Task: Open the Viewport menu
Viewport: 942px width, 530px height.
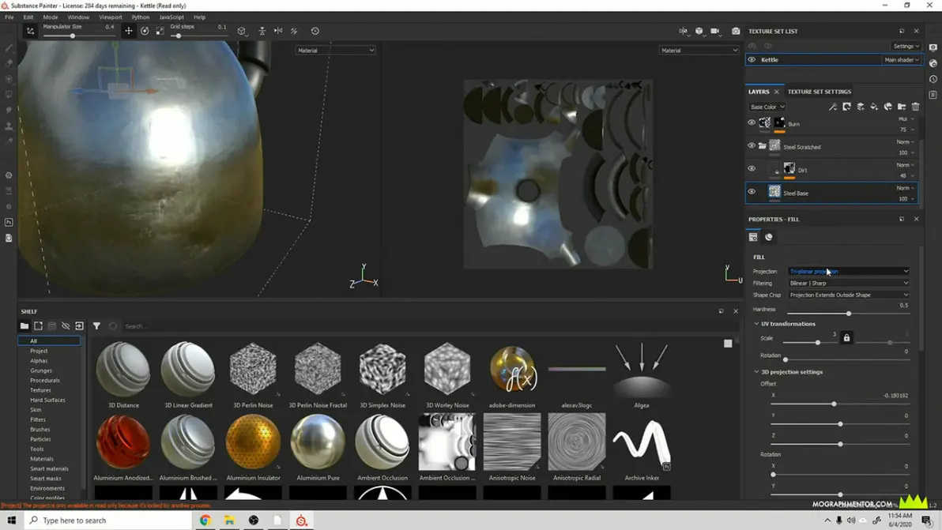Action: (110, 17)
